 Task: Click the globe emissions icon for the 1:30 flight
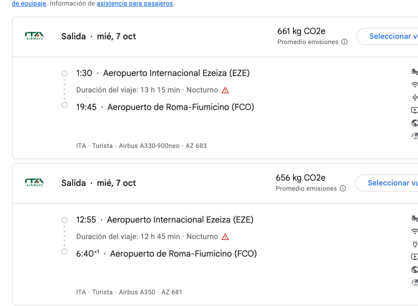pyautogui.click(x=415, y=123)
